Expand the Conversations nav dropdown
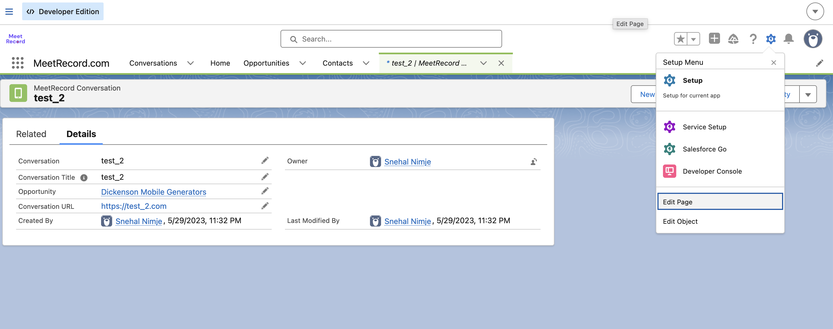 [x=191, y=63]
